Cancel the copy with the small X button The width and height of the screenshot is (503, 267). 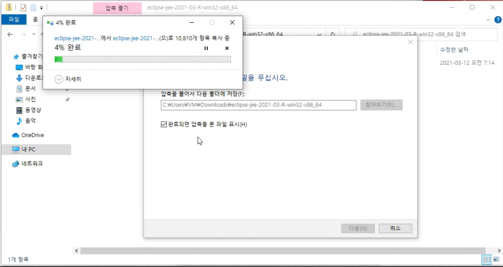[x=227, y=49]
